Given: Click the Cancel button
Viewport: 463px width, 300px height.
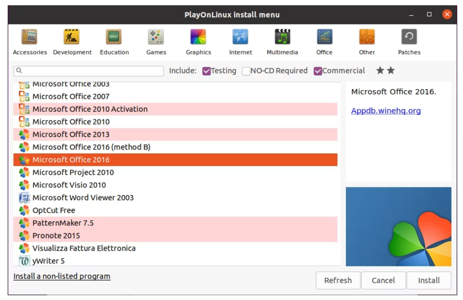Looking at the screenshot, I should pyautogui.click(x=383, y=280).
